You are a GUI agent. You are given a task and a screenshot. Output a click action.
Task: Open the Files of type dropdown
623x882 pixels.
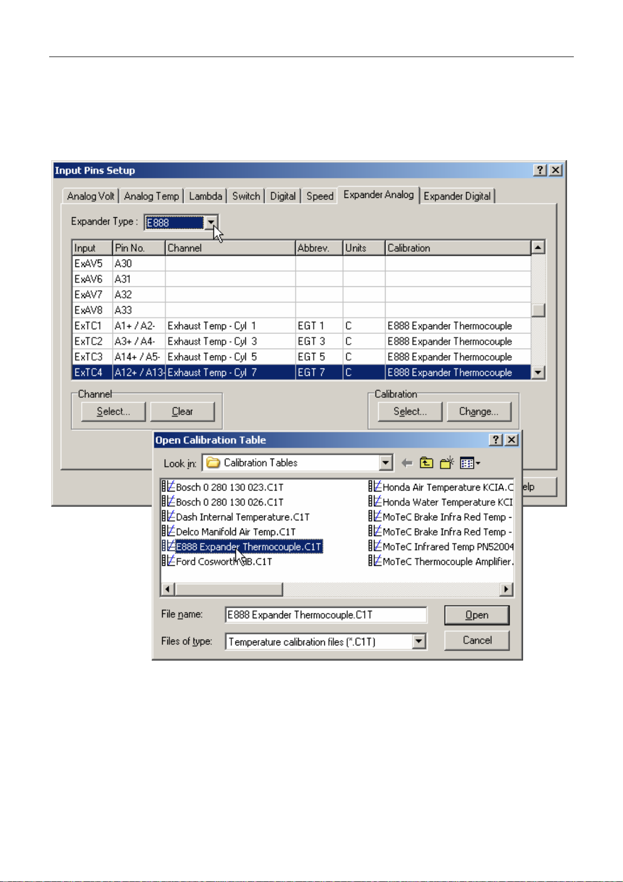click(x=419, y=642)
